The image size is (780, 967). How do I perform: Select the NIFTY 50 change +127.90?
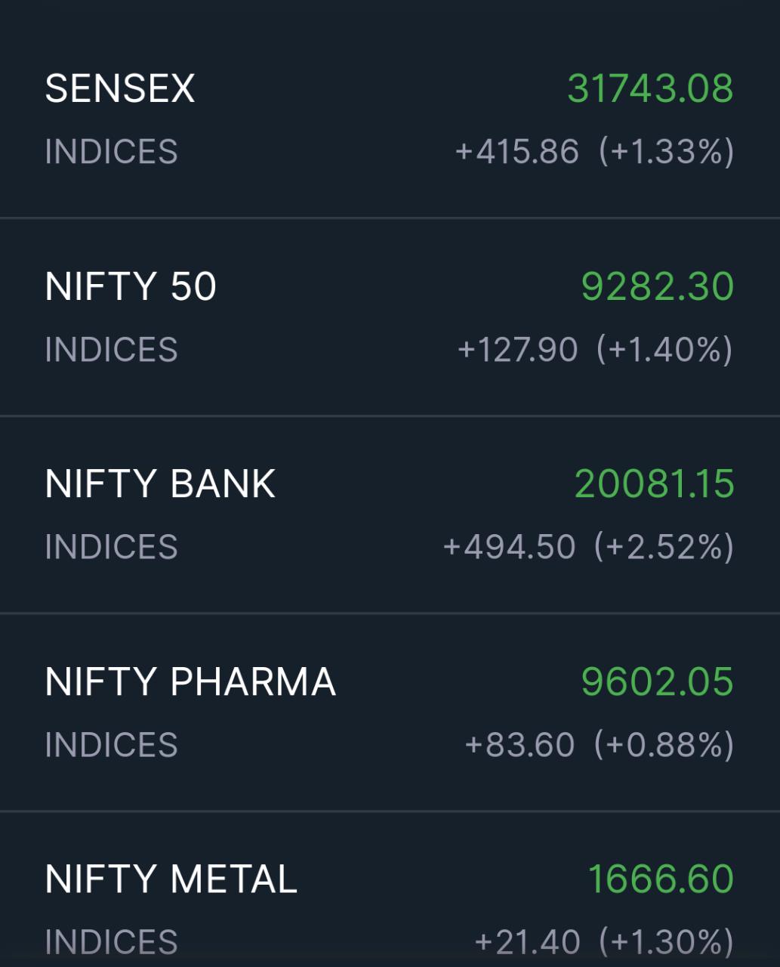(517, 350)
